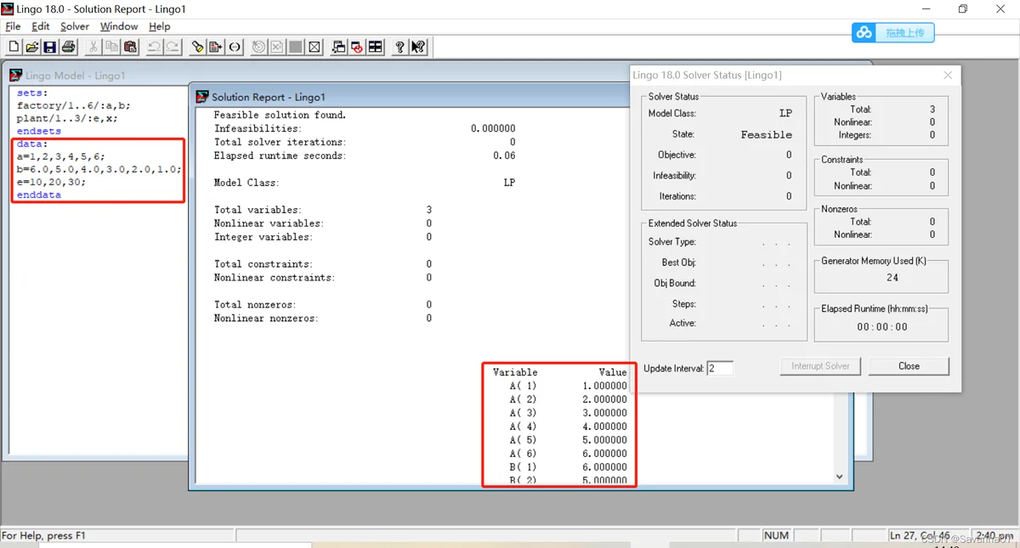This screenshot has height=548, width=1020.
Task: Click the Open file folder icon
Action: point(32,47)
